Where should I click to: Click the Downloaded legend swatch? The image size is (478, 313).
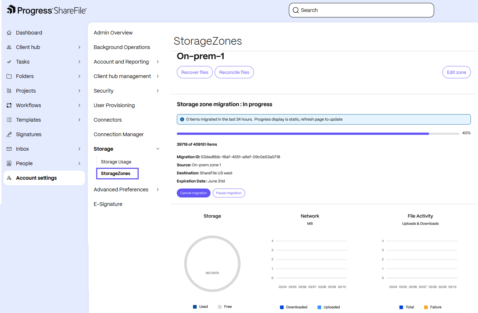point(282,307)
